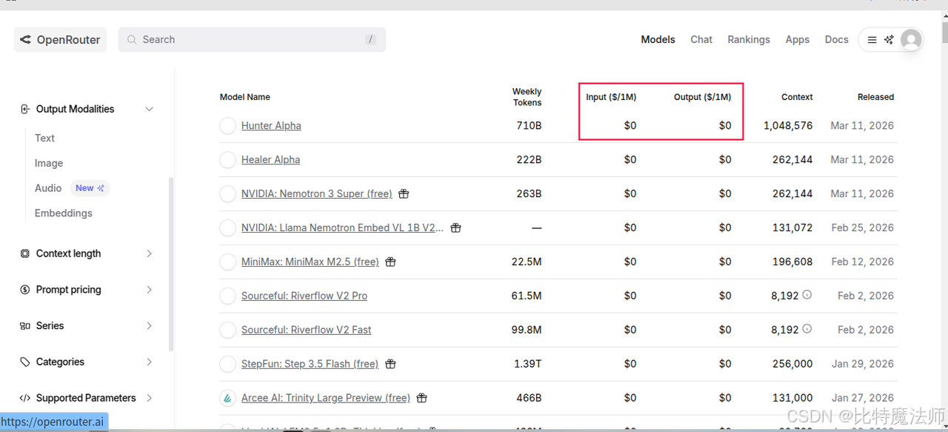Click the Supported Parameters code icon

[x=25, y=398]
